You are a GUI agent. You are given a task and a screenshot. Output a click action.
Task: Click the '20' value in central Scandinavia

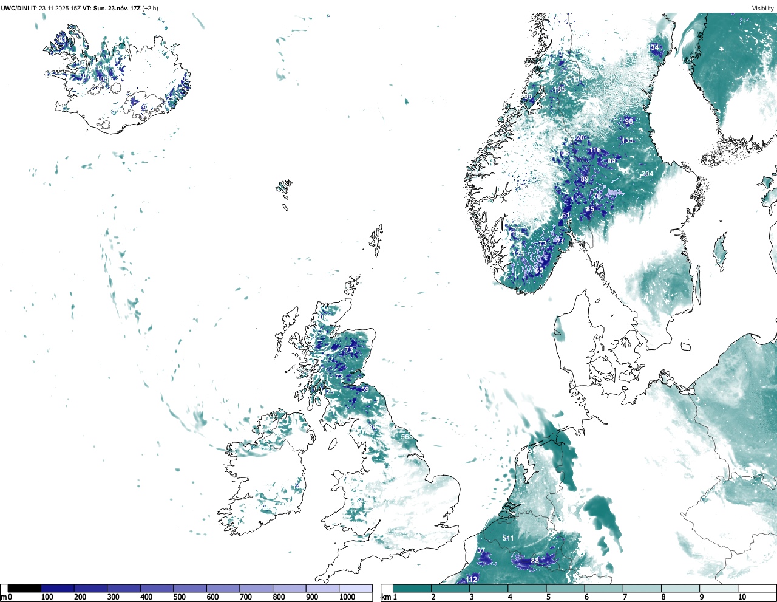pyautogui.click(x=580, y=138)
